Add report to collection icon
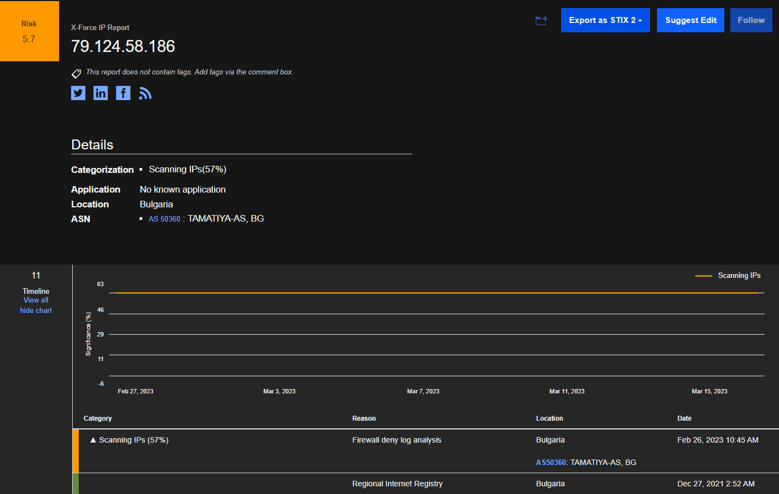Screen dimensions: 779x494 click(542, 21)
